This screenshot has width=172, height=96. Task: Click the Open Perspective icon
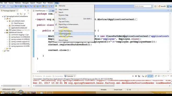155,6
